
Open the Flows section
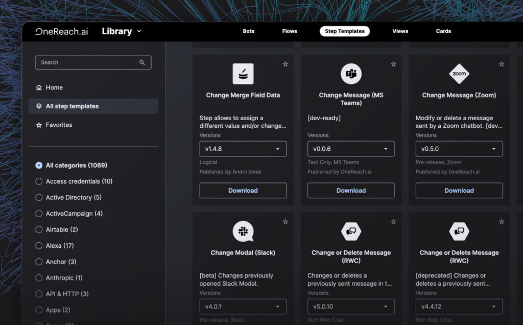pyautogui.click(x=289, y=31)
